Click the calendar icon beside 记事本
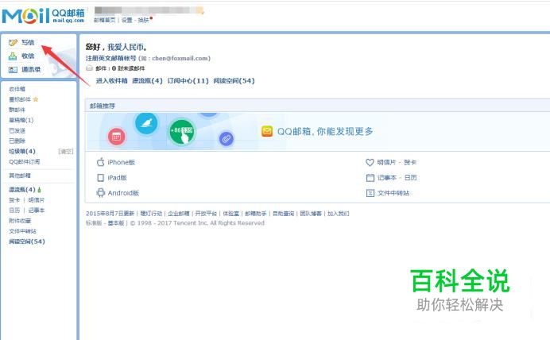The height and width of the screenshot is (340, 550). tap(370, 178)
